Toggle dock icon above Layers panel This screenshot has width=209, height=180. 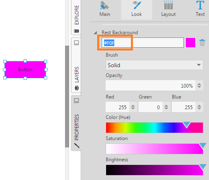tap(76, 43)
